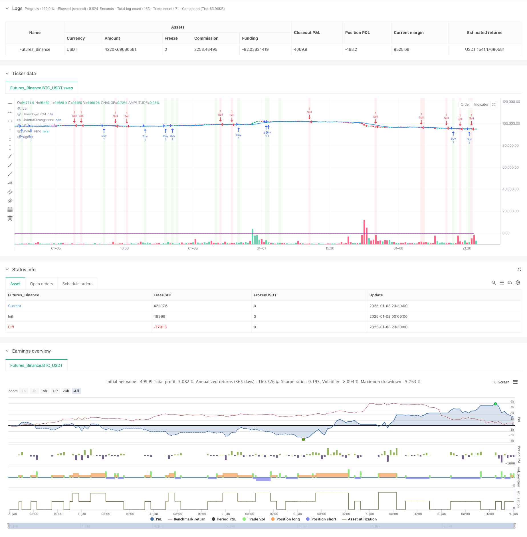
Task: Click the chart fullscreen expand icon
Action: pyautogui.click(x=494, y=104)
